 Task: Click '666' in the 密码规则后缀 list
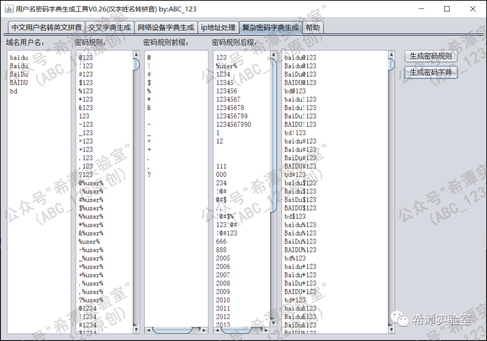(221, 242)
